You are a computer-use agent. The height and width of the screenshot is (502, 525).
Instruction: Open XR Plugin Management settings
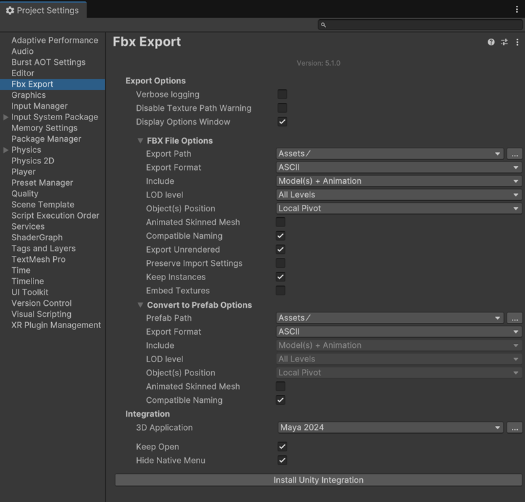pos(56,325)
